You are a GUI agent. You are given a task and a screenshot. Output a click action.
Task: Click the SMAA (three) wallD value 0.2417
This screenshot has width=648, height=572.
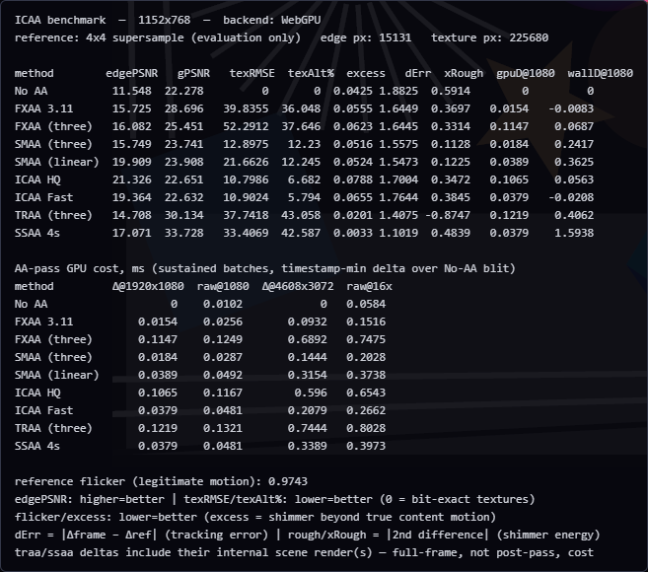(574, 144)
